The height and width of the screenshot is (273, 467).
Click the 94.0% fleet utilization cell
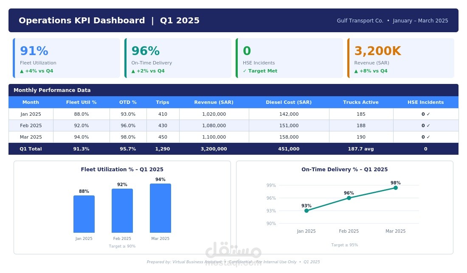coord(82,137)
